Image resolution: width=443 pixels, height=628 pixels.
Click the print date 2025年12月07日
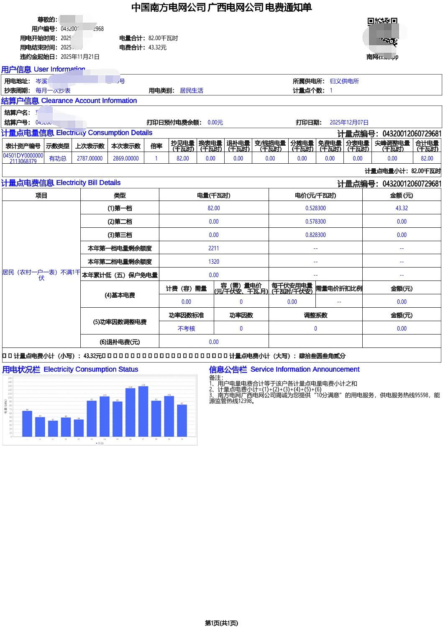(x=349, y=122)
